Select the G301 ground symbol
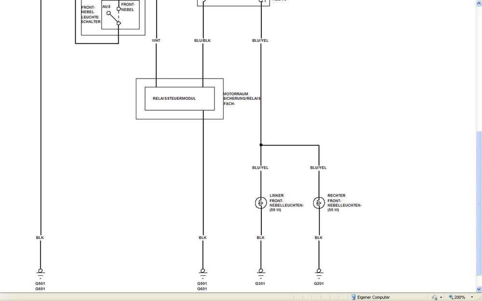The height and width of the screenshot is (301, 482). [261, 272]
